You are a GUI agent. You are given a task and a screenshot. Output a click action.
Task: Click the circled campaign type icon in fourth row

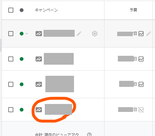tap(39, 110)
